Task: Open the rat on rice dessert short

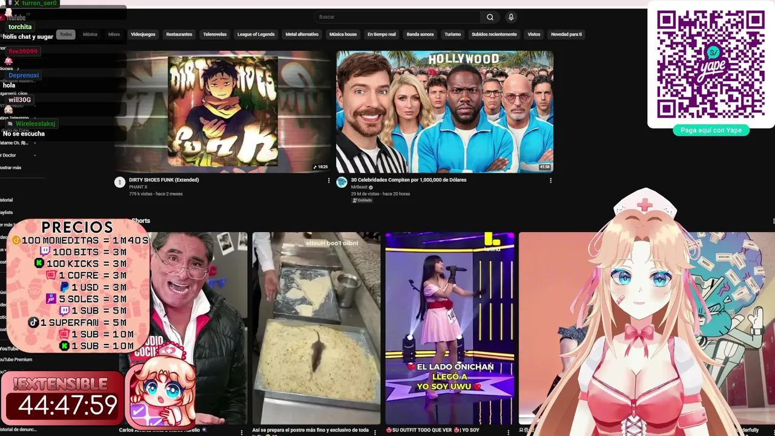Action: [x=316, y=328]
